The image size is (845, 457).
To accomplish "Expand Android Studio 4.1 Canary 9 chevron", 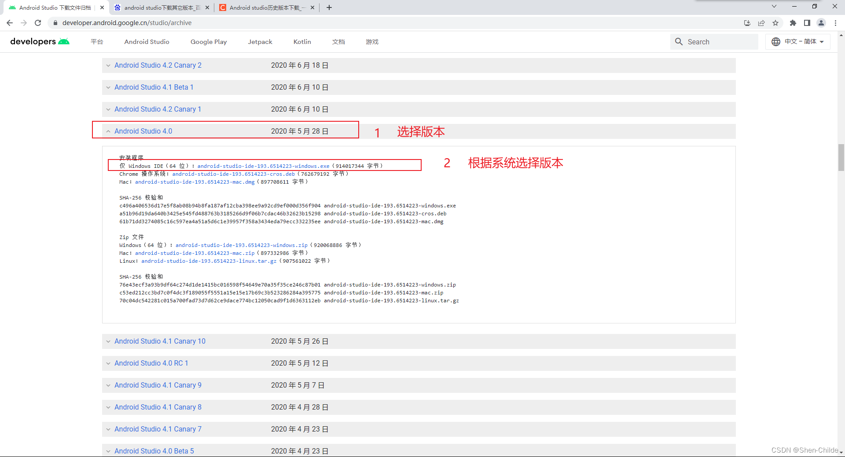I will coord(108,385).
